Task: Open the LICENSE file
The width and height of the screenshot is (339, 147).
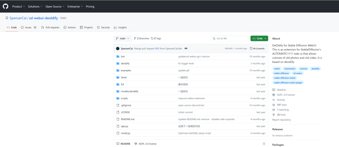Action: (125, 112)
